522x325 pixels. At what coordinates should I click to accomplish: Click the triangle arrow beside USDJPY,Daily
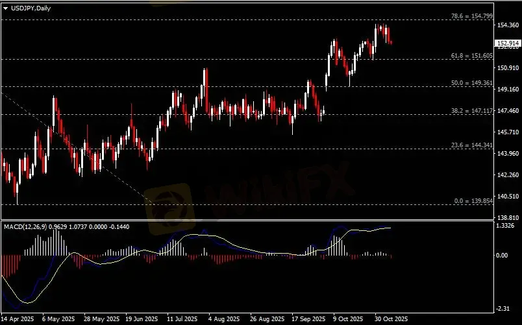tap(6, 8)
